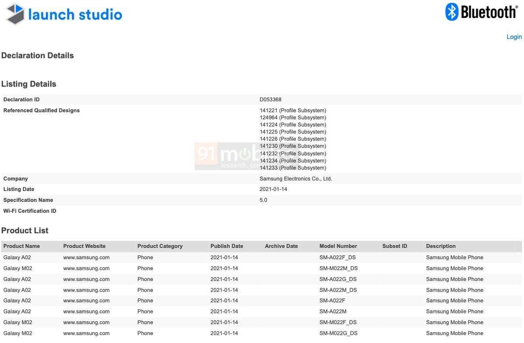Select model number SM-A022M row entry

pos(333,312)
